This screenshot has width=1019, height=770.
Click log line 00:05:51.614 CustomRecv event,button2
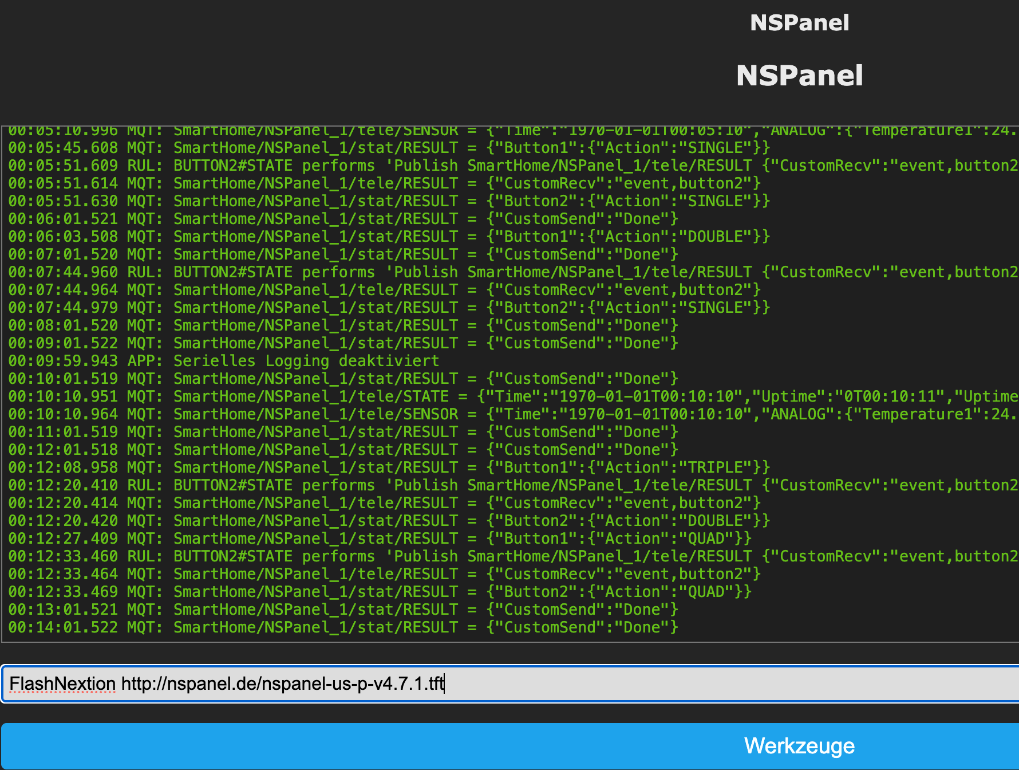(385, 183)
